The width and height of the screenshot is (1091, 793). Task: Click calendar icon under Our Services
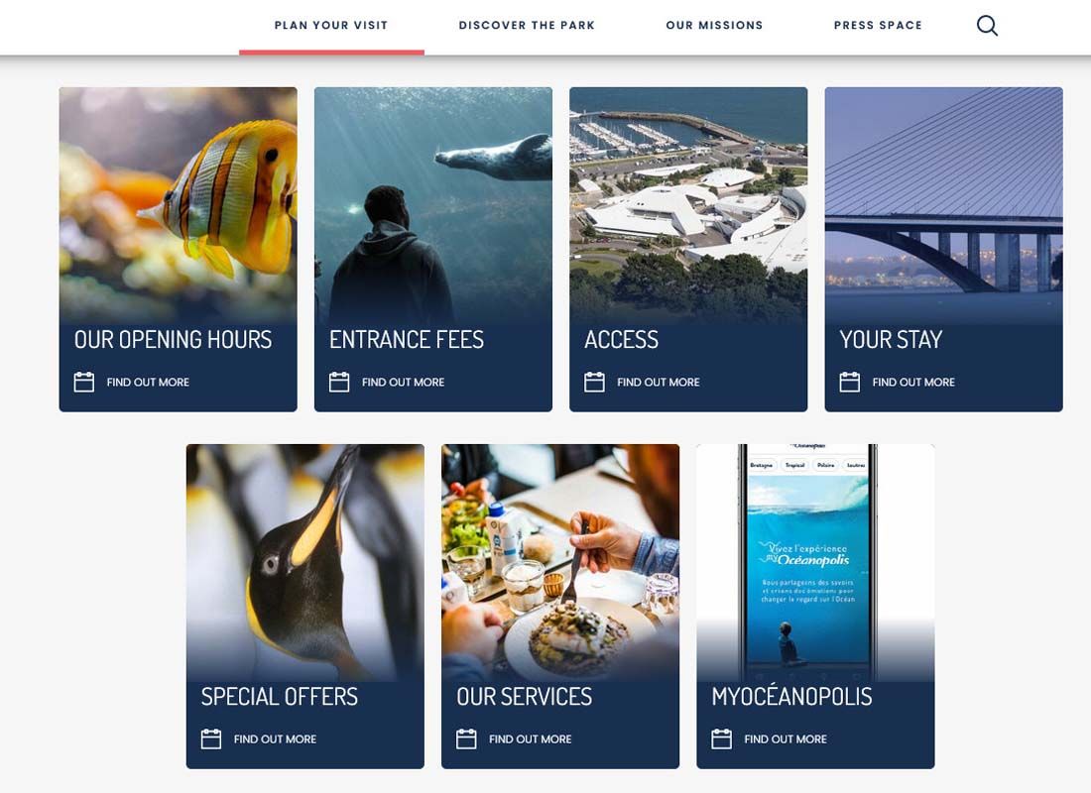click(x=467, y=738)
